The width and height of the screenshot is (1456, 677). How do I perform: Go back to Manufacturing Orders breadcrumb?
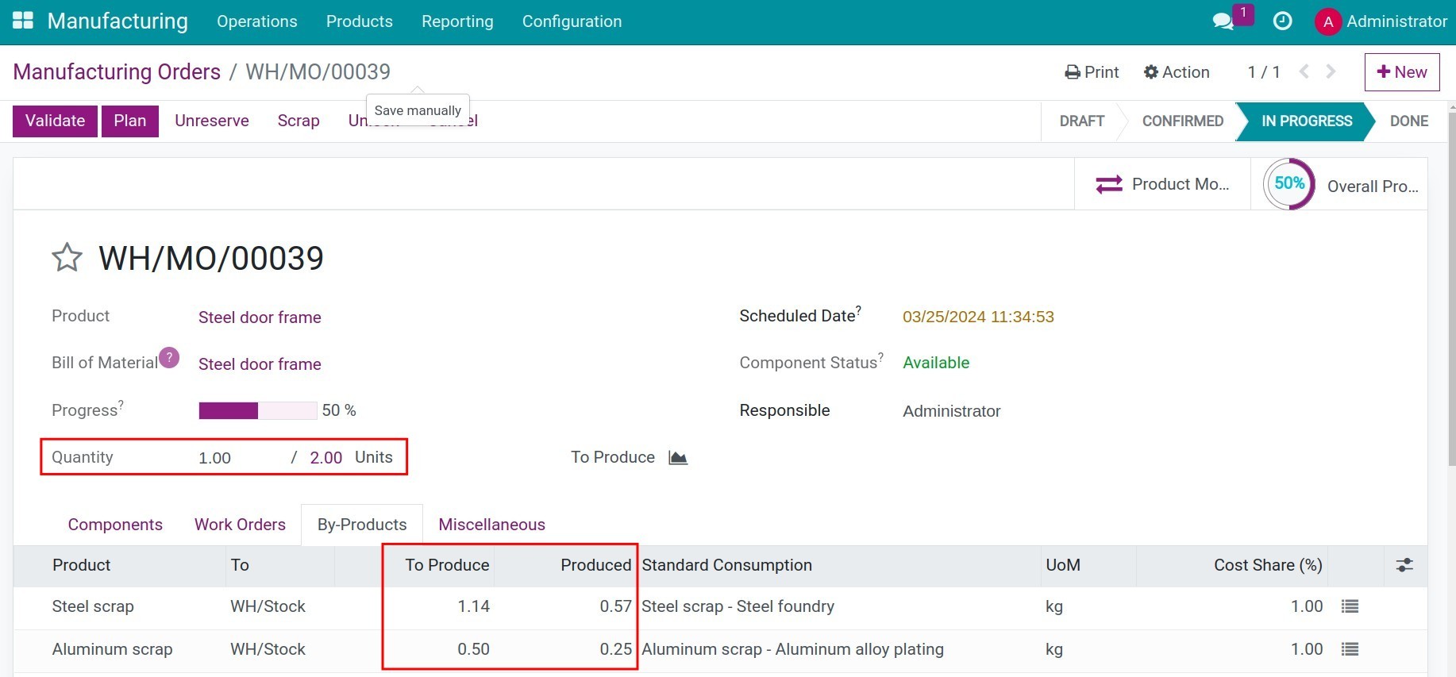click(x=117, y=72)
